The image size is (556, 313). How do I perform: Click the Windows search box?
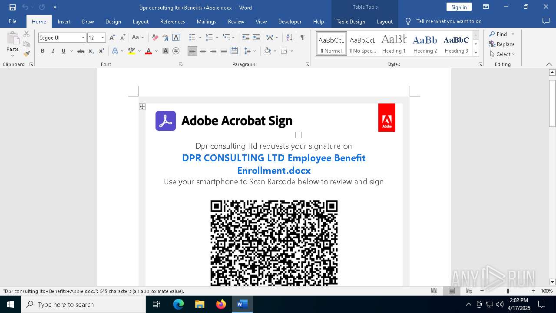coord(83,304)
